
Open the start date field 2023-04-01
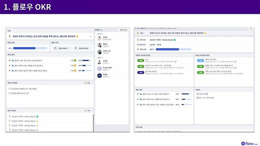tap(62, 48)
